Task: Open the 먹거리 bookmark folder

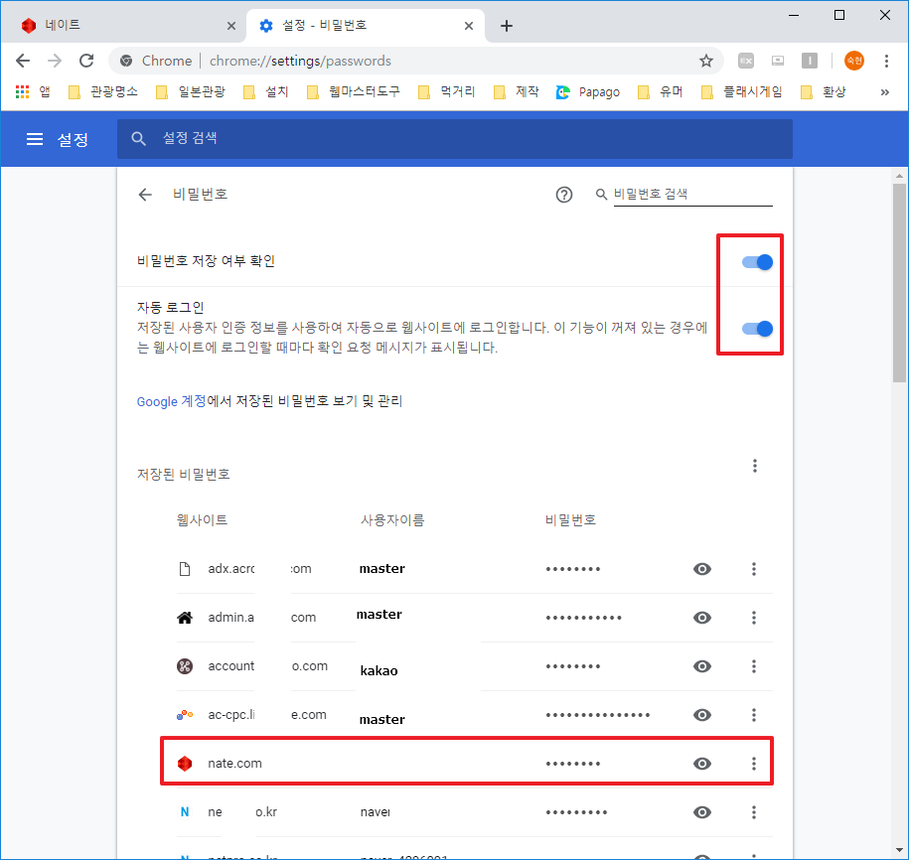Action: pos(446,91)
